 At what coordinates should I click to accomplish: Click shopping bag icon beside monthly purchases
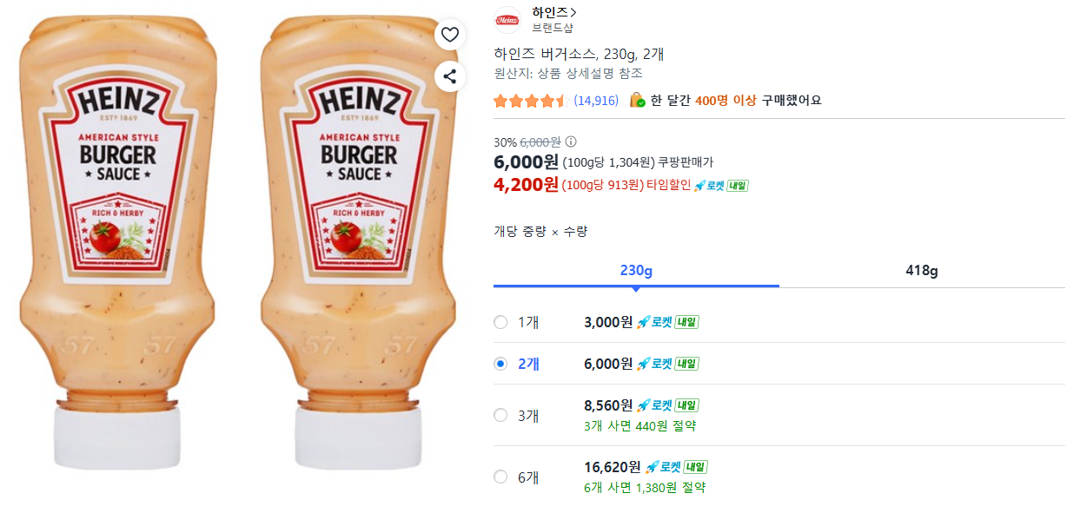[x=638, y=100]
